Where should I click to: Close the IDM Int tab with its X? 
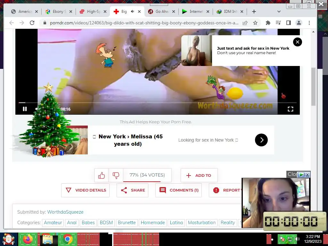pos(242,12)
